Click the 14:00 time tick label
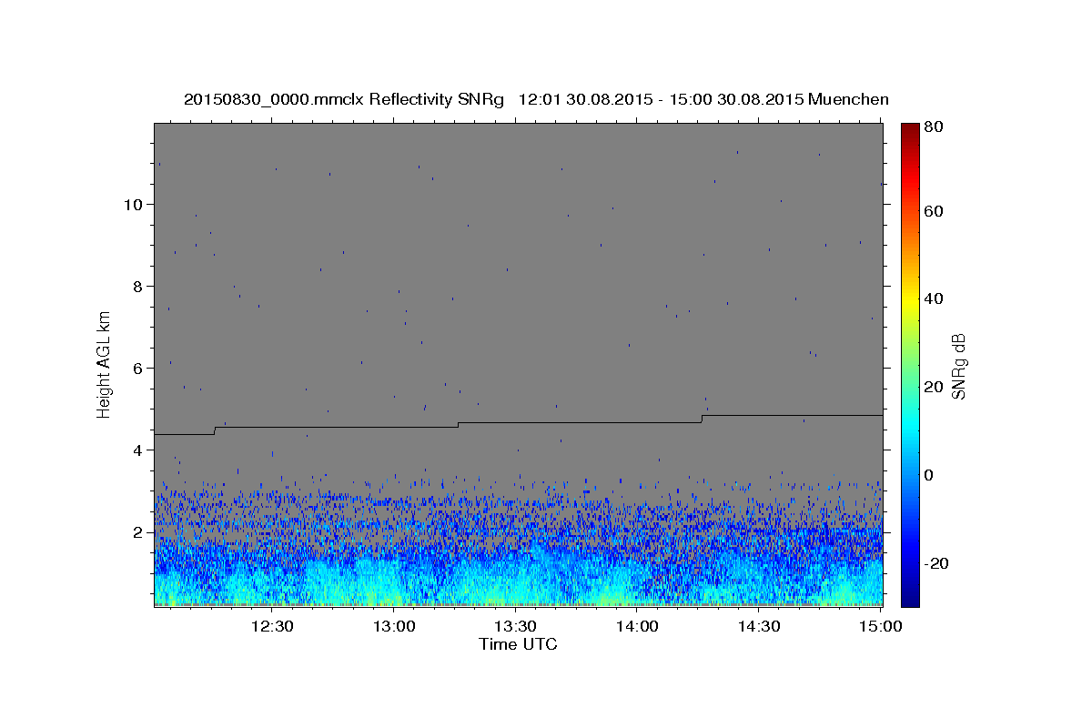Image resolution: width=1092 pixels, height=728 pixels. coord(637,627)
